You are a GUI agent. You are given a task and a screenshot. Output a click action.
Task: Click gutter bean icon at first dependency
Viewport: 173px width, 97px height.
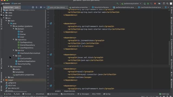[51, 23]
